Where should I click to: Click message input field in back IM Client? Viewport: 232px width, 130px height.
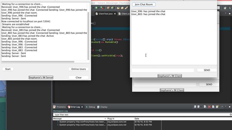click(x=165, y=84)
